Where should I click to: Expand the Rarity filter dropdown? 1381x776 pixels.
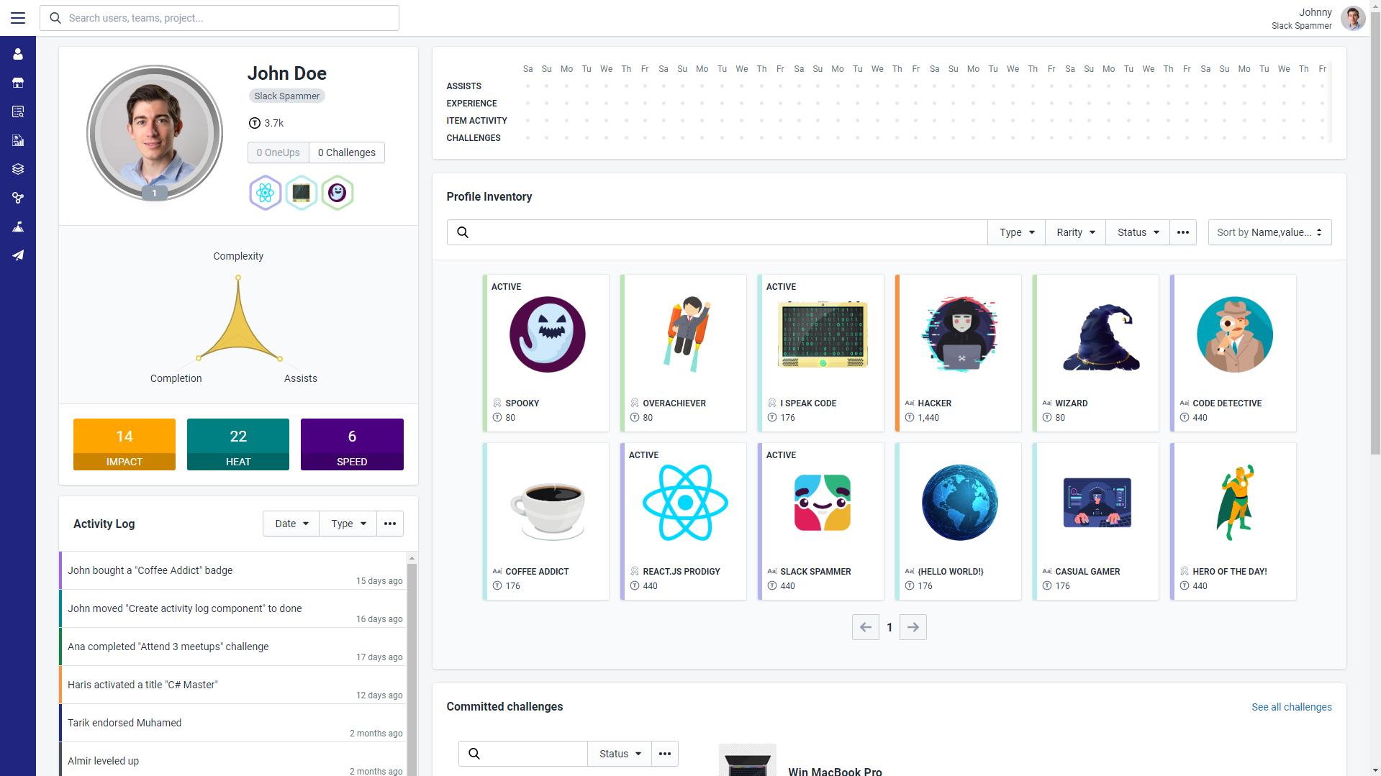point(1076,232)
